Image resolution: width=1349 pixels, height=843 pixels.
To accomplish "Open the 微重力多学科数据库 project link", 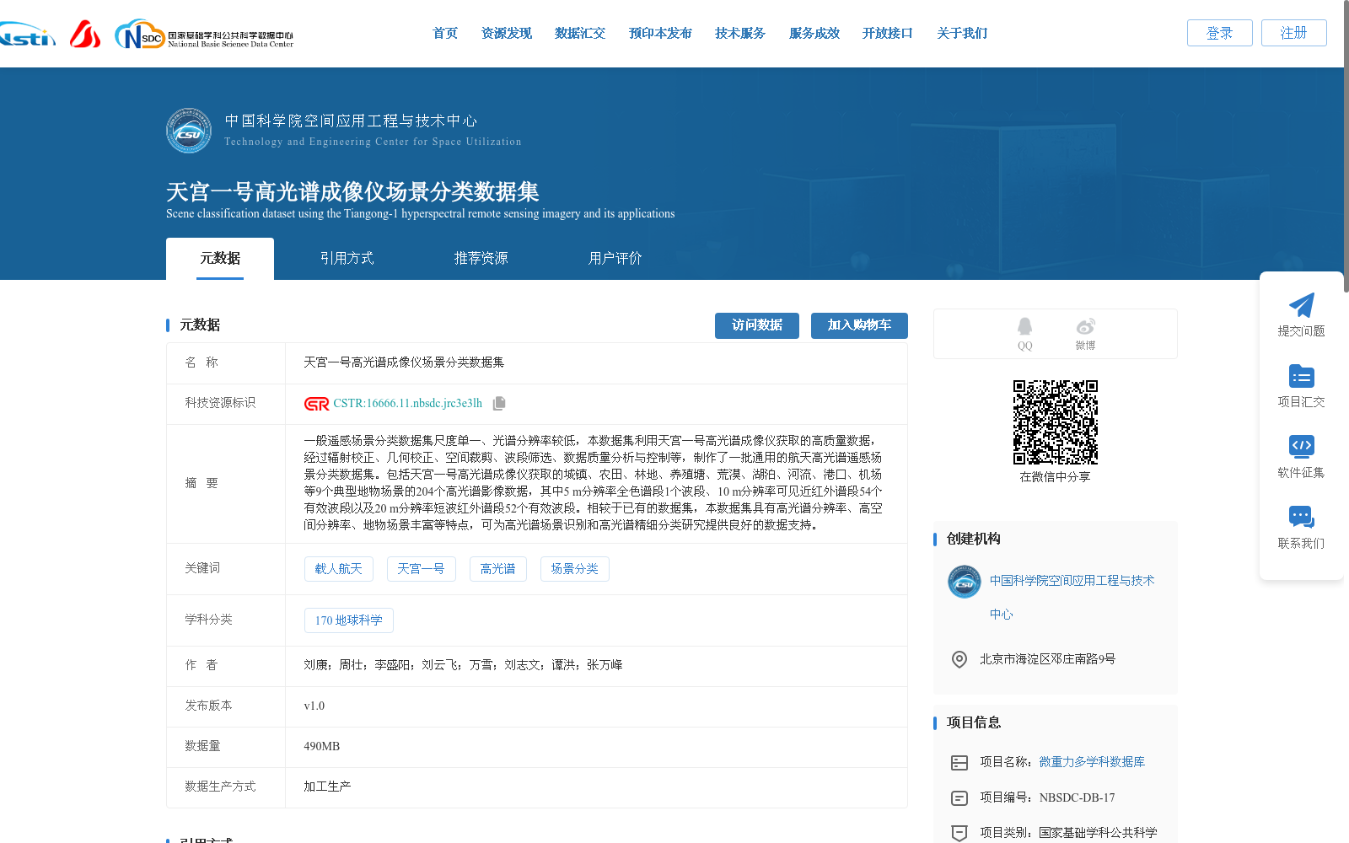I will click(x=1092, y=762).
